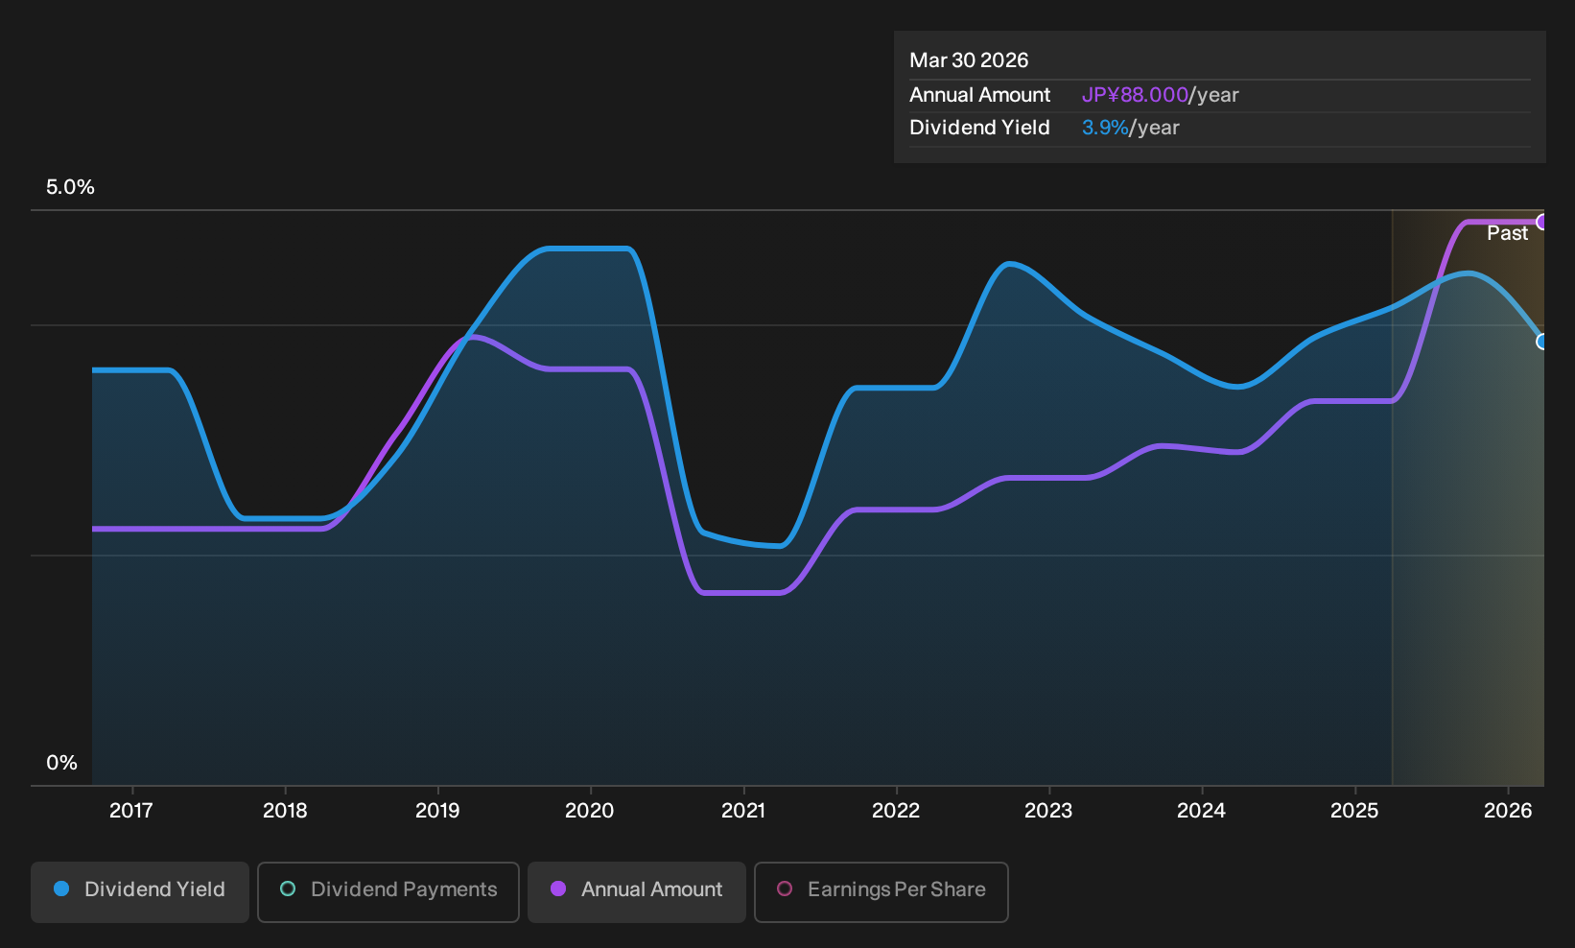
Task: Click the teal Dividend Payments circle icon
Action: pyautogui.click(x=288, y=889)
